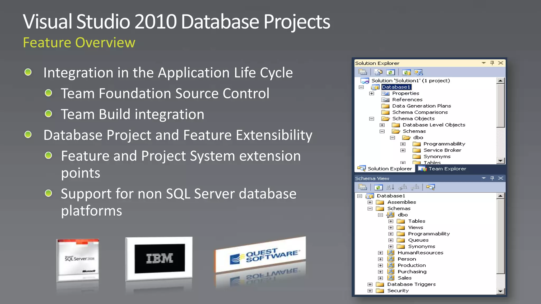
Task: Click the HumanResources schema icon
Action: (391, 253)
